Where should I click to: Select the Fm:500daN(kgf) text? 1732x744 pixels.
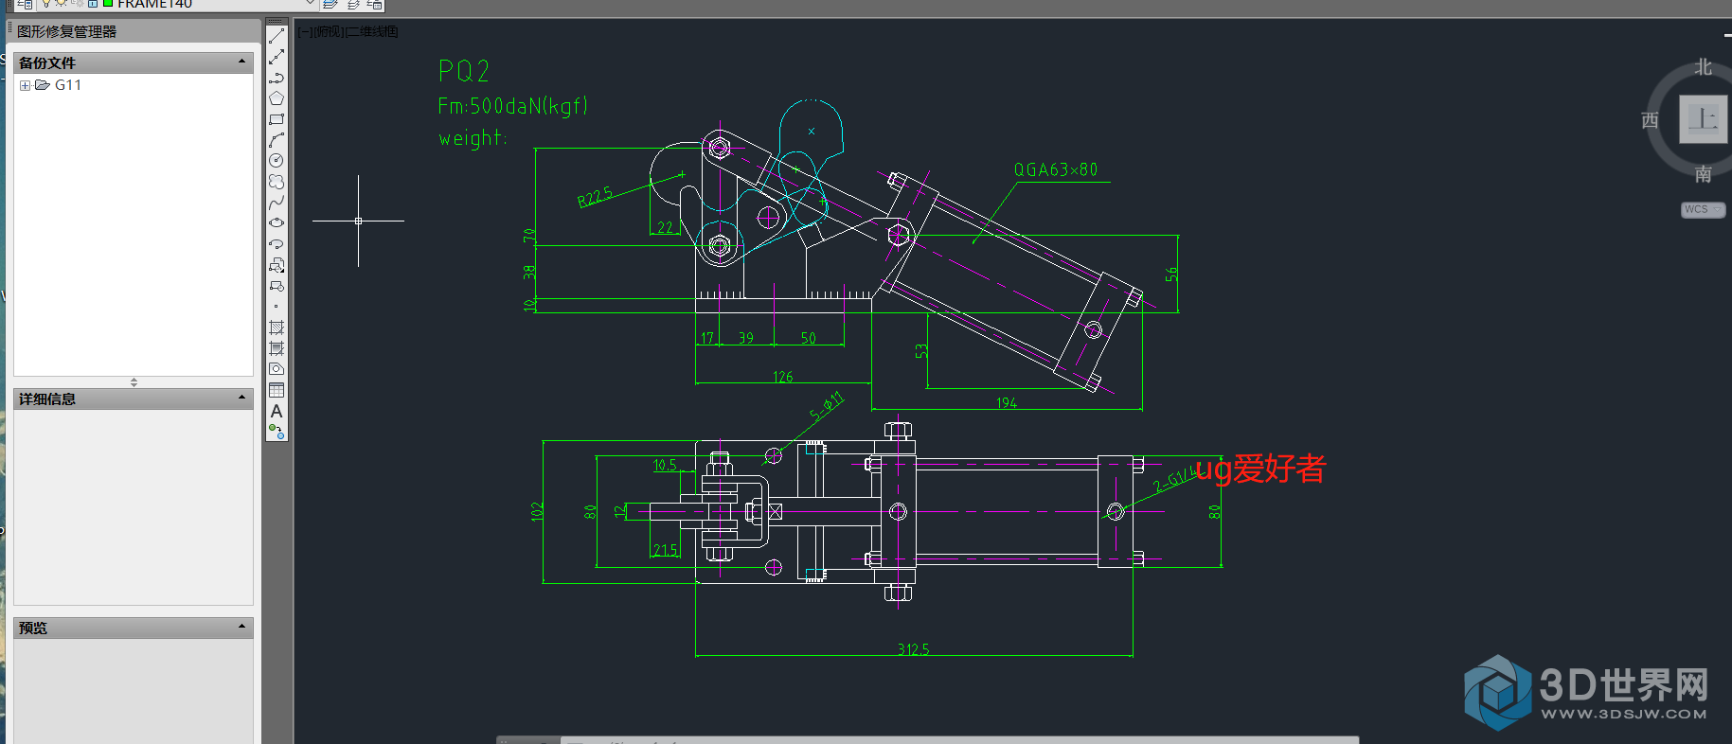[x=513, y=106]
